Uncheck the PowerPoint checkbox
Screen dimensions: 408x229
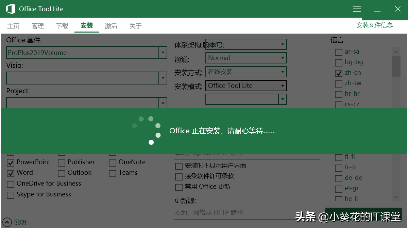[x=11, y=163]
